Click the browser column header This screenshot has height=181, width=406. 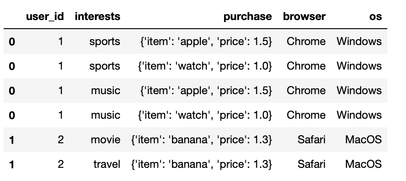(304, 16)
